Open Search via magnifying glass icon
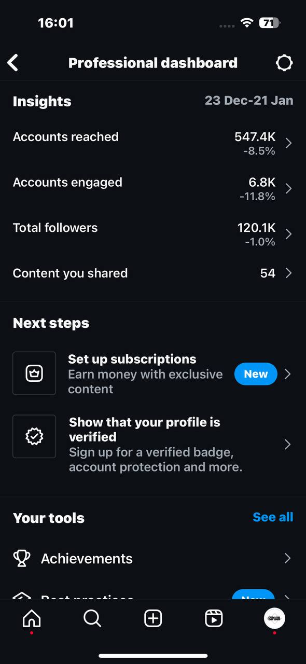This screenshot has height=664, width=306. coord(92,618)
